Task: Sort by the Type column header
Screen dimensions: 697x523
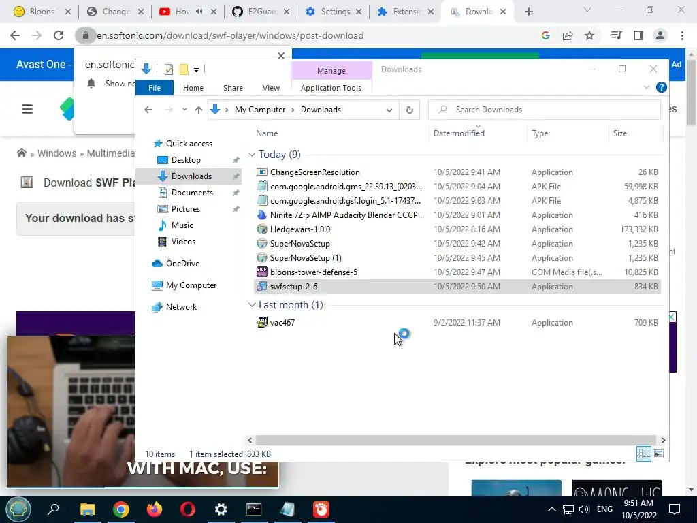Action: click(x=540, y=133)
